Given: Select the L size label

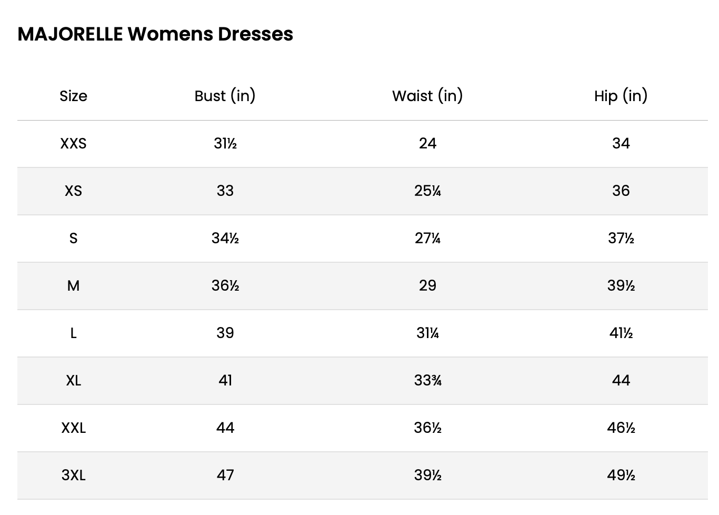Looking at the screenshot, I should pyautogui.click(x=73, y=333).
